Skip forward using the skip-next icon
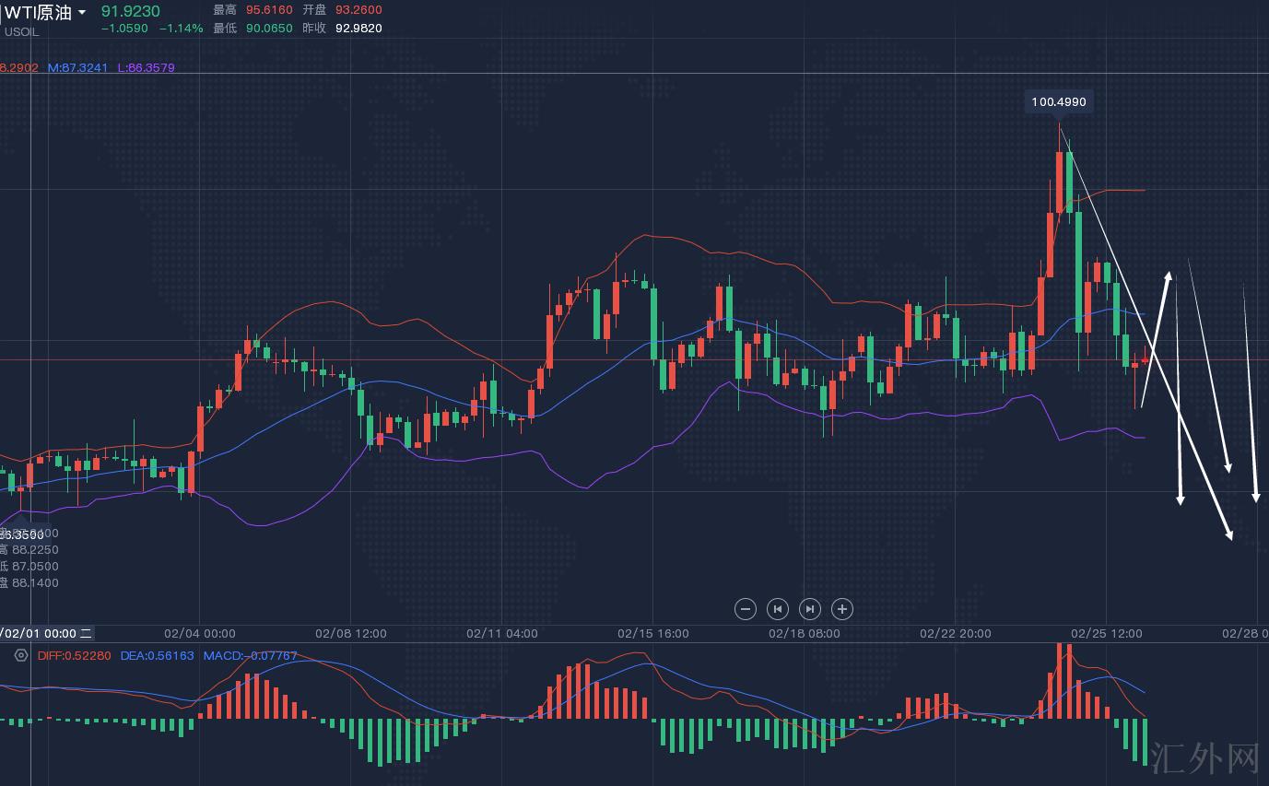This screenshot has height=786, width=1269. [x=810, y=609]
